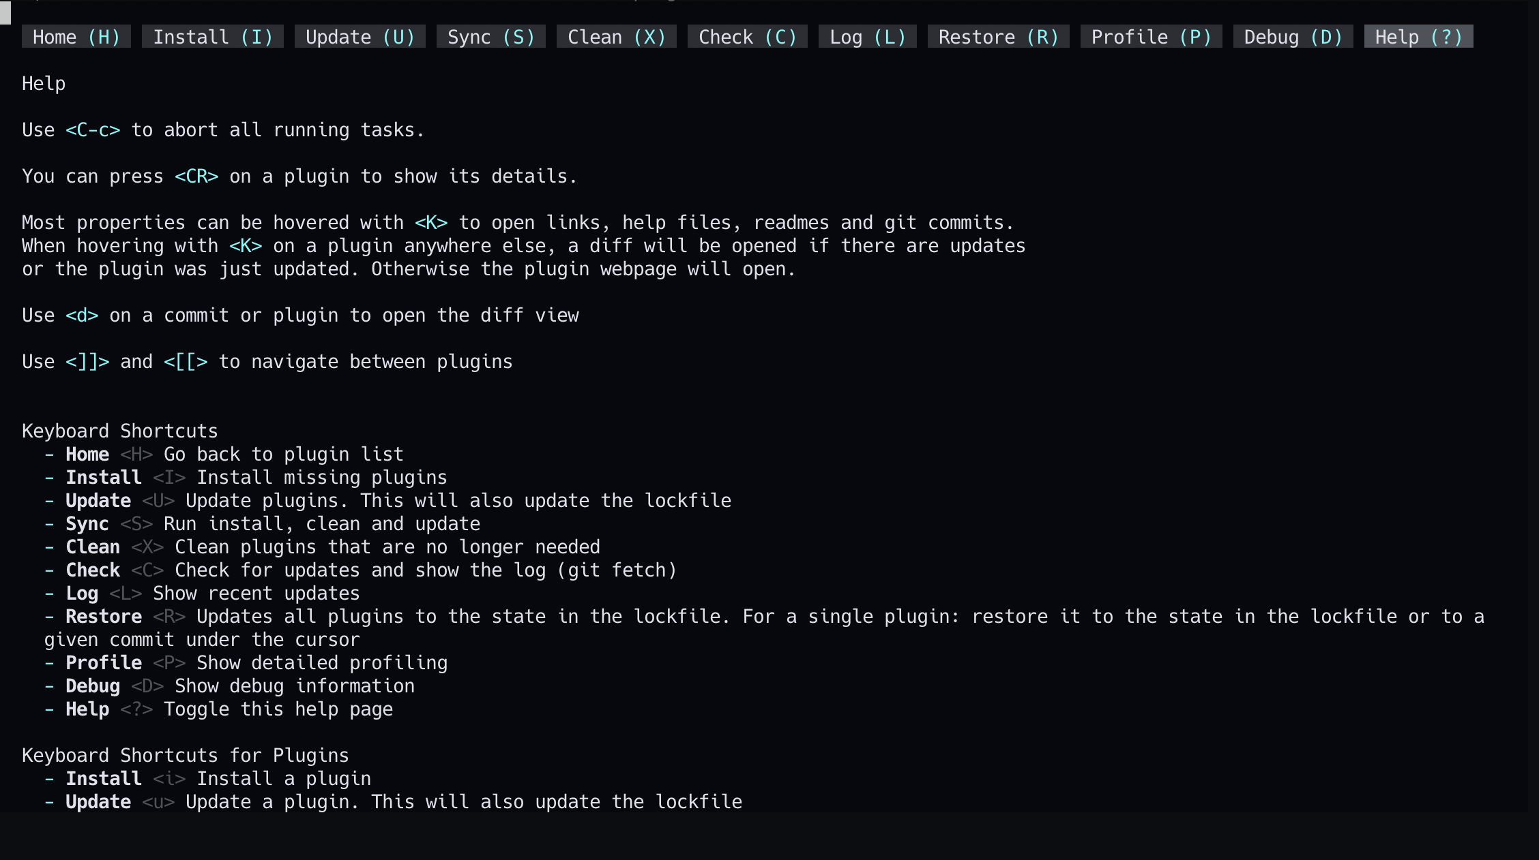Select the Install (I) tab
The width and height of the screenshot is (1539, 860).
[x=212, y=37]
